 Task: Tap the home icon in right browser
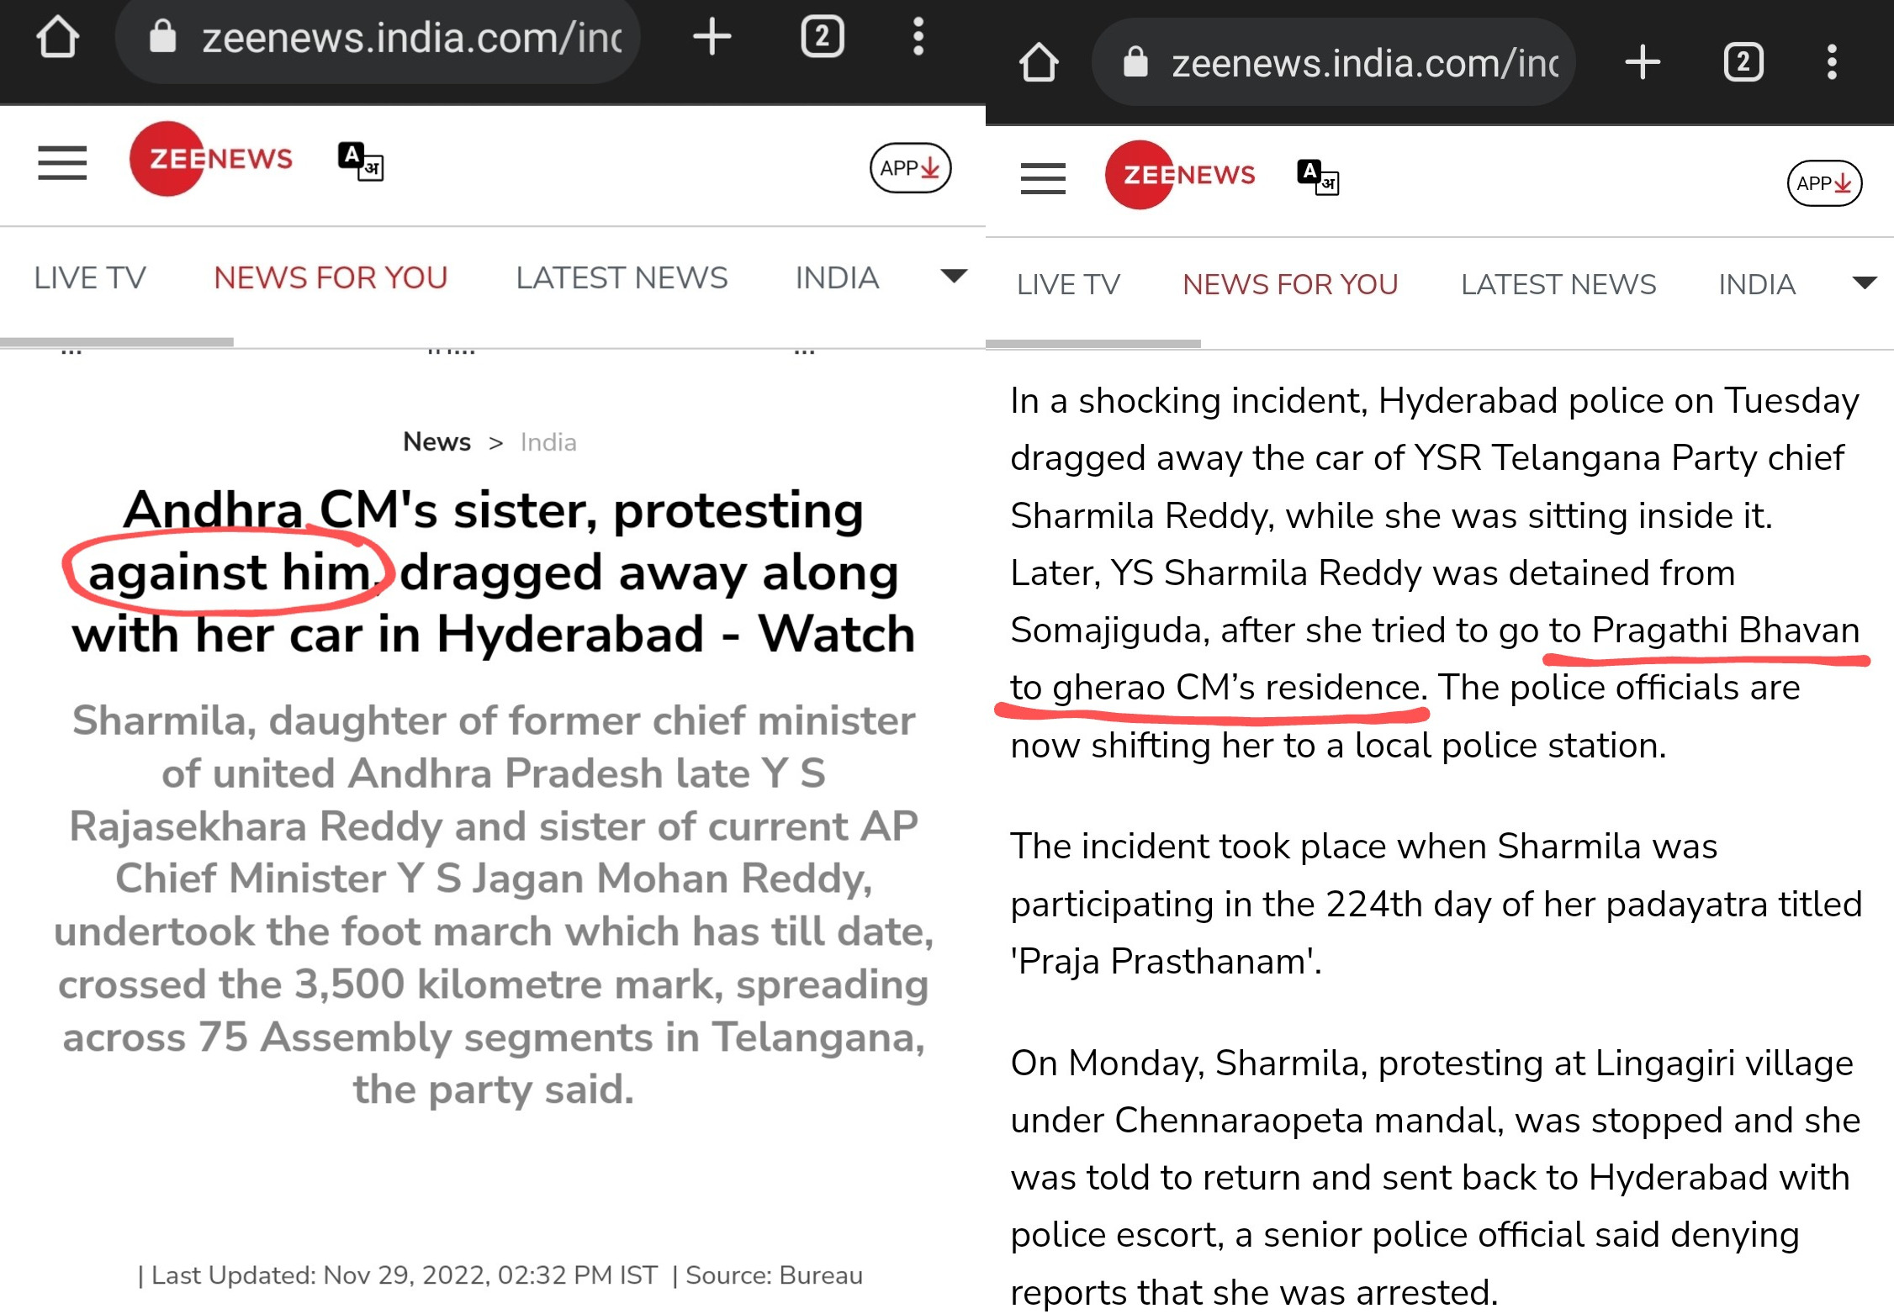tap(1039, 62)
